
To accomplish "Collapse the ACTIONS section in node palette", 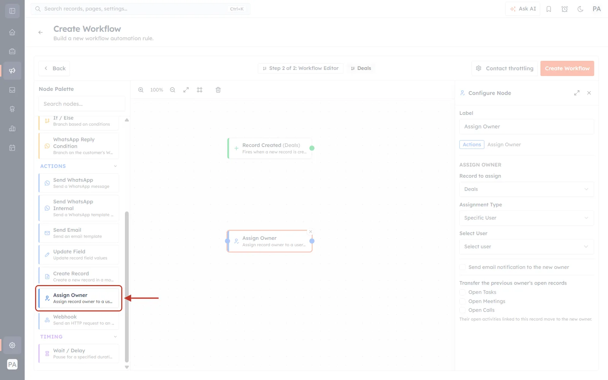I will pos(116,166).
